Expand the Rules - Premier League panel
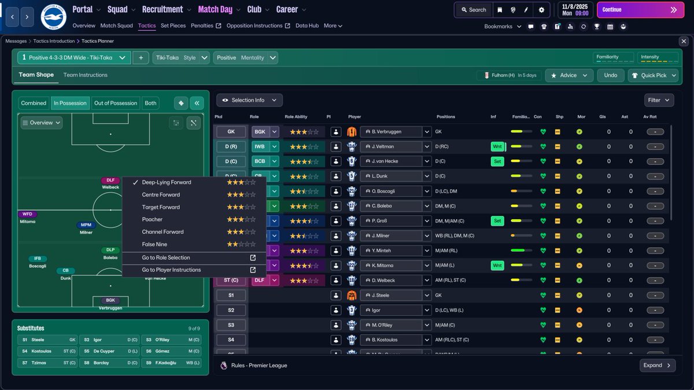Viewport: 694px width, 390px height. click(x=657, y=365)
